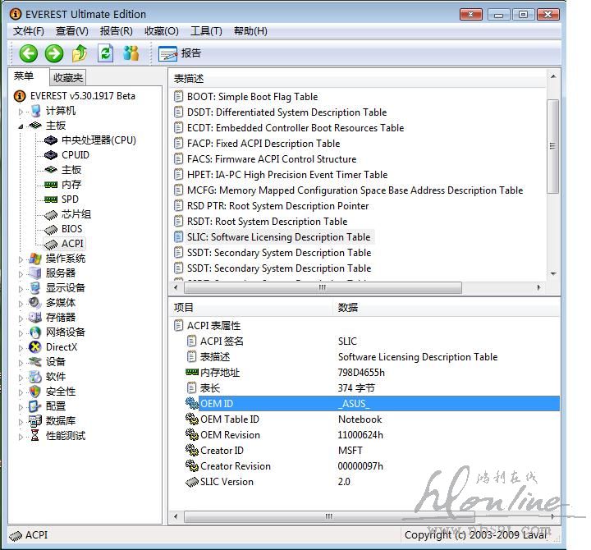This screenshot has height=550, width=591.
Task: Select the SPD memory item in the tree
Action: [70, 199]
